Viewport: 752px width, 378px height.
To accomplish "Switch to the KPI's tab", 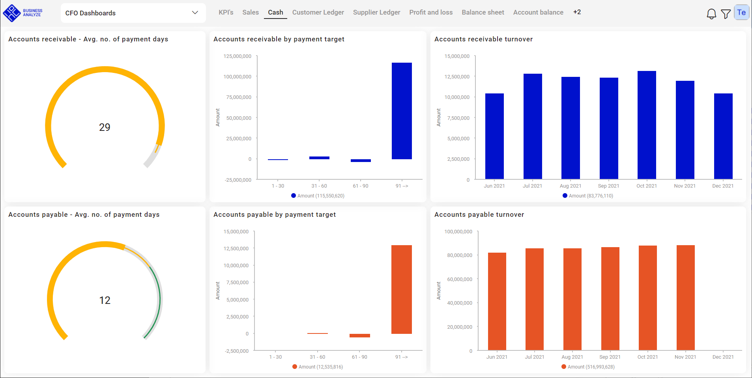I will point(226,12).
